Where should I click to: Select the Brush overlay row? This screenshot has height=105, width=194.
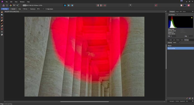(180, 48)
